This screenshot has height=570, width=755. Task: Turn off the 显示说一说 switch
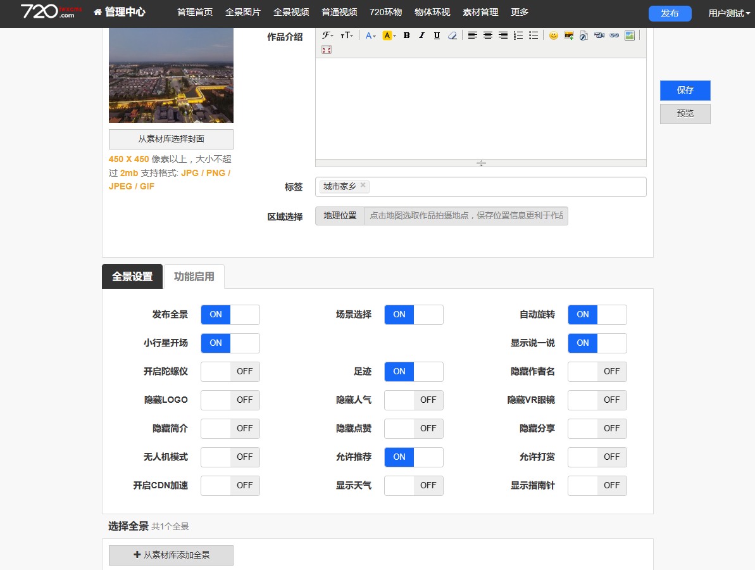tap(597, 343)
